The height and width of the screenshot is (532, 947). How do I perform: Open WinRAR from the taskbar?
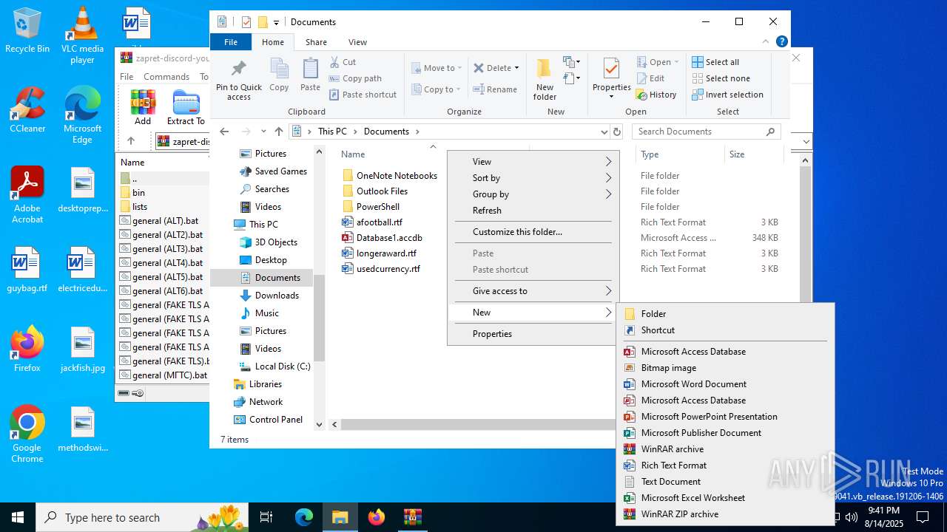[x=412, y=517]
